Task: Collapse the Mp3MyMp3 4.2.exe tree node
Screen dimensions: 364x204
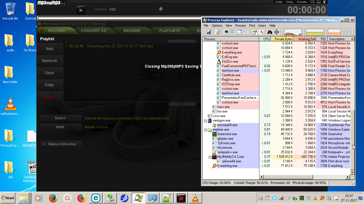Action: [210, 157]
